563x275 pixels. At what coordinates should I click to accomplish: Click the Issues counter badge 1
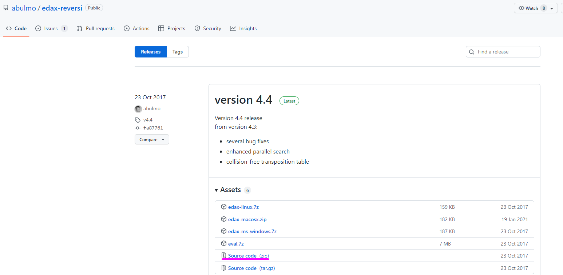64,28
